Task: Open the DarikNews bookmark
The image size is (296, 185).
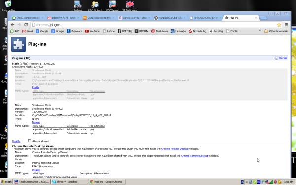Action: point(159,31)
